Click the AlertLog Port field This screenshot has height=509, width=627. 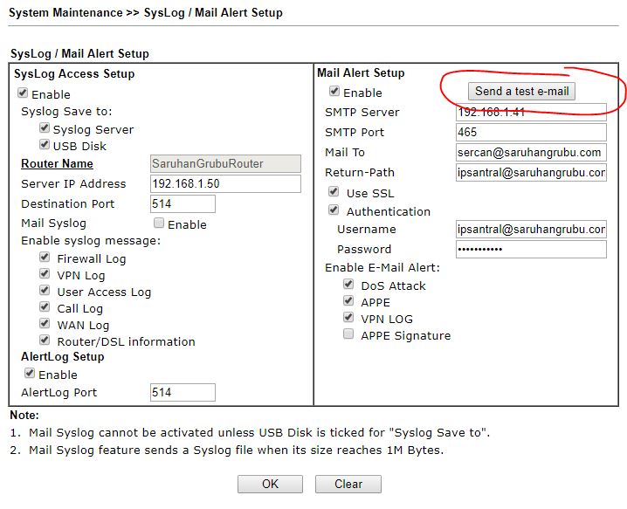[182, 392]
